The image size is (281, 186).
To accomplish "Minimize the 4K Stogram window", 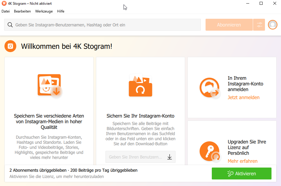I will pyautogui.click(x=248, y=3).
